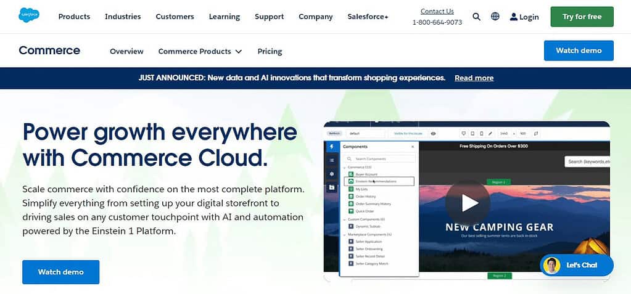Viewport: 631px width, 294px height.
Task: Open the site search magnifier icon
Action: pos(476,17)
